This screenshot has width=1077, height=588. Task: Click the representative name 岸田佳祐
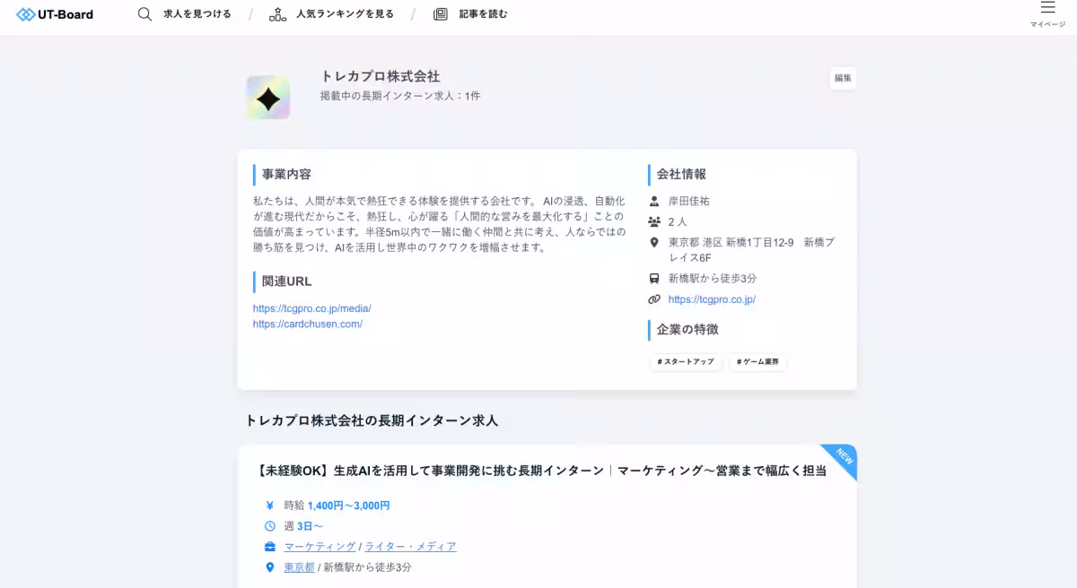coord(689,201)
